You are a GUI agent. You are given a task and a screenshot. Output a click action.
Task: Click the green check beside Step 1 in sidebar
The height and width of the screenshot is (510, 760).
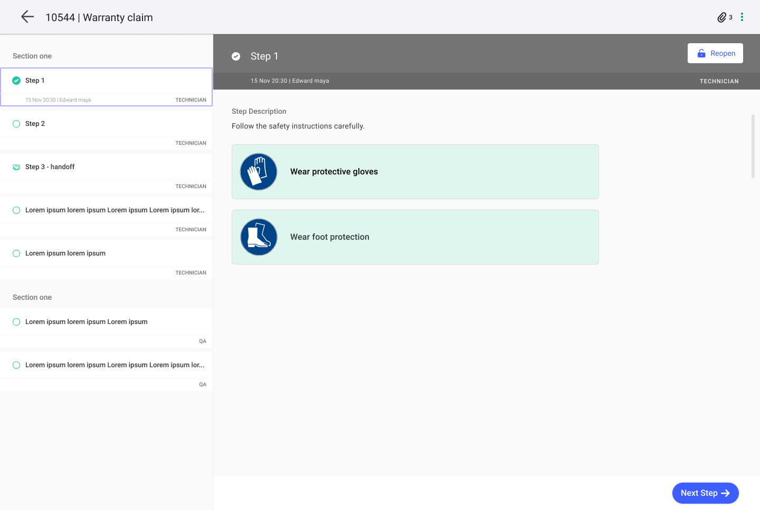click(x=16, y=81)
